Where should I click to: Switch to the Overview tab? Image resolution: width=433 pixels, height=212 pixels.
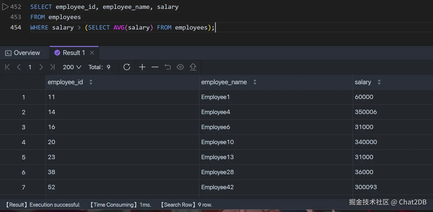pos(23,53)
